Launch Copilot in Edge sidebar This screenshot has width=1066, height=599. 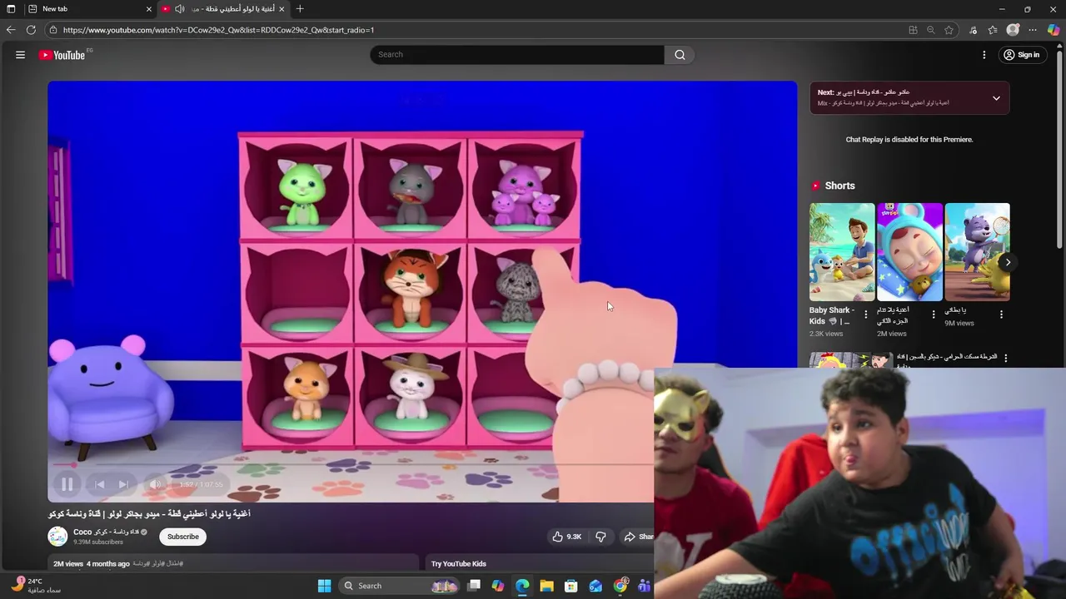click(x=1054, y=30)
